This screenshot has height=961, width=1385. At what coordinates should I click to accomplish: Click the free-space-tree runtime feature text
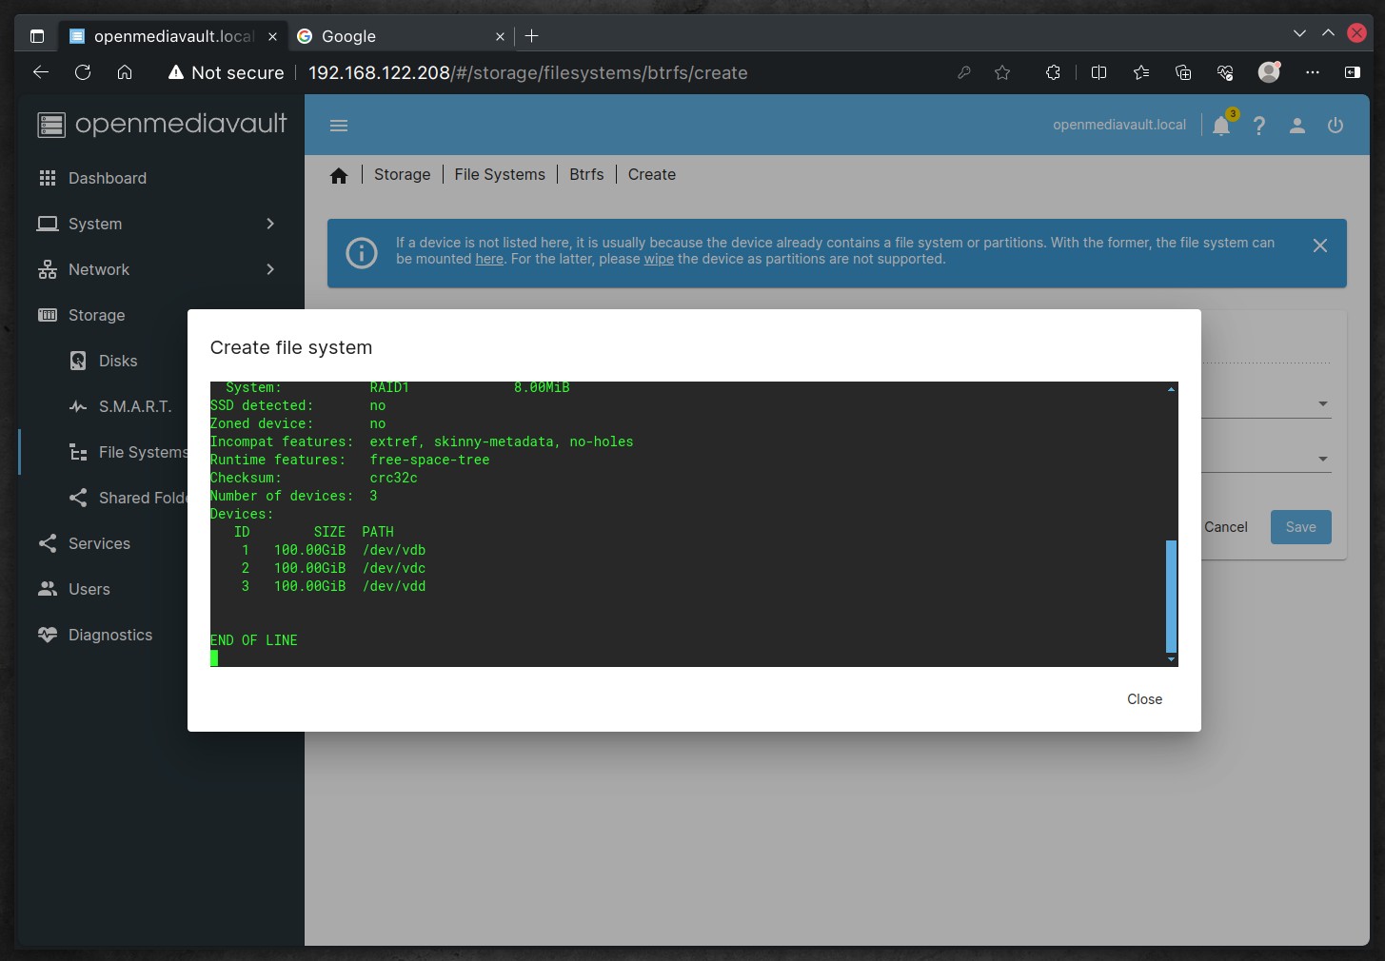click(x=430, y=460)
